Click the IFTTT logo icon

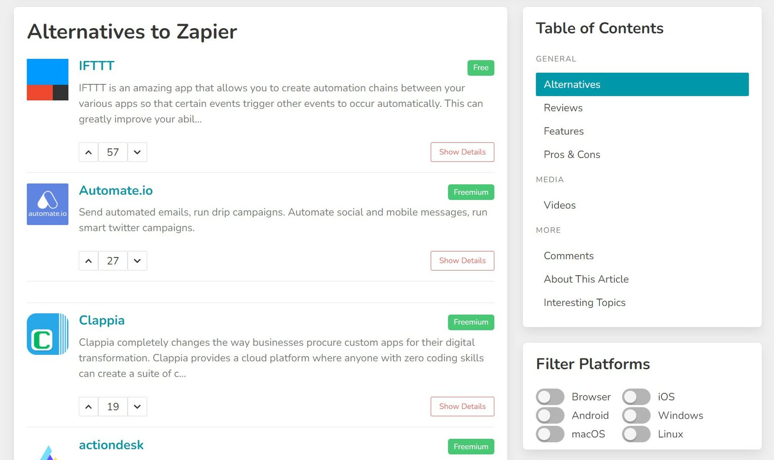coord(47,80)
